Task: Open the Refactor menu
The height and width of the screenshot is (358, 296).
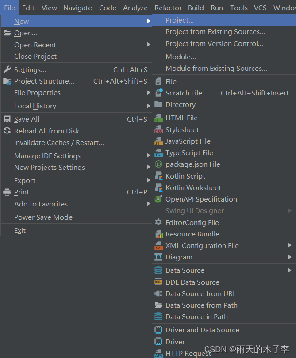Action: 168,8
